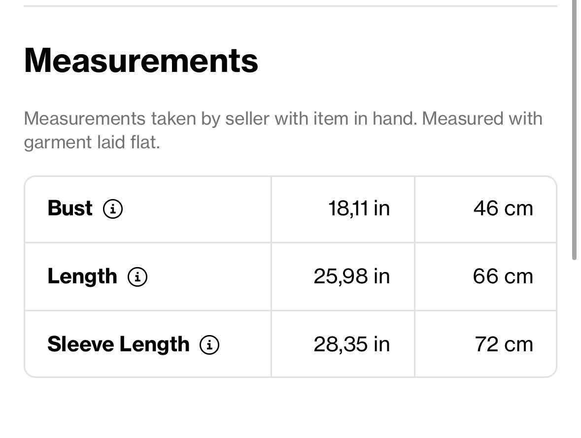Select the 25,98 in length value
The image size is (581, 438).
[352, 276]
